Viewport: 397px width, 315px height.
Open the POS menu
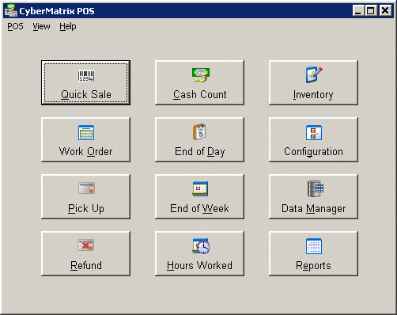tap(15, 26)
